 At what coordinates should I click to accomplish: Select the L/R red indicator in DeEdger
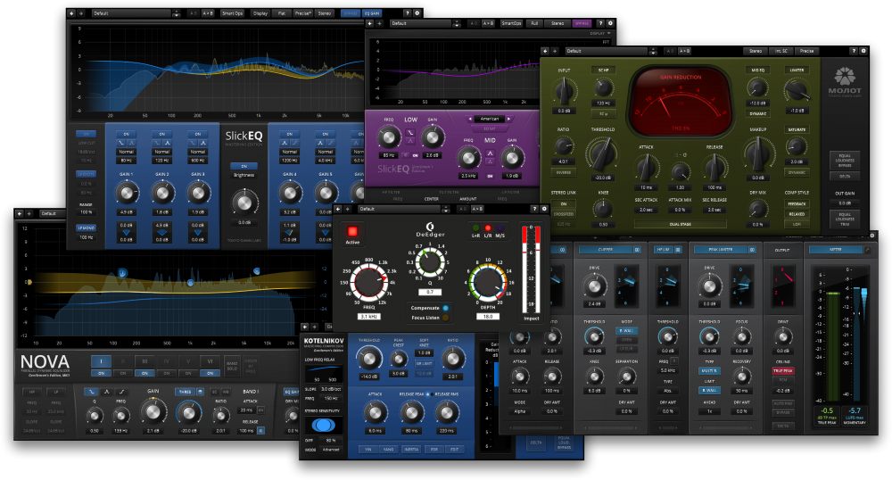point(487,229)
